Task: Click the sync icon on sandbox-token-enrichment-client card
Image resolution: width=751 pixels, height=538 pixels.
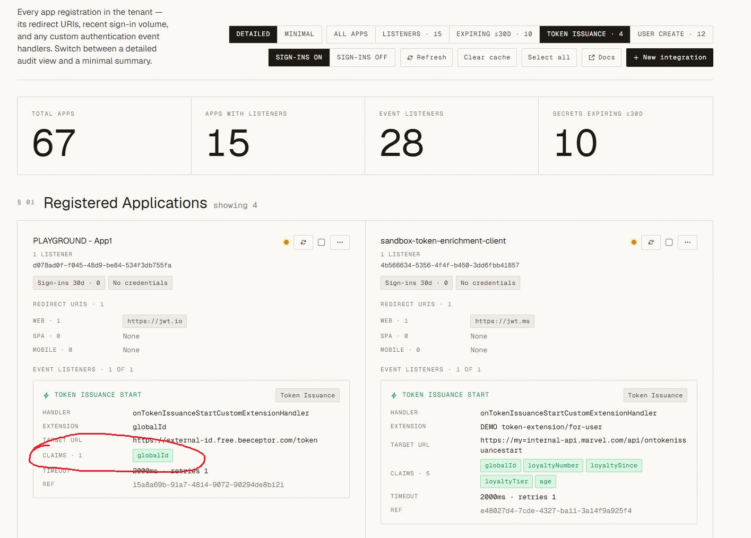Action: click(651, 242)
